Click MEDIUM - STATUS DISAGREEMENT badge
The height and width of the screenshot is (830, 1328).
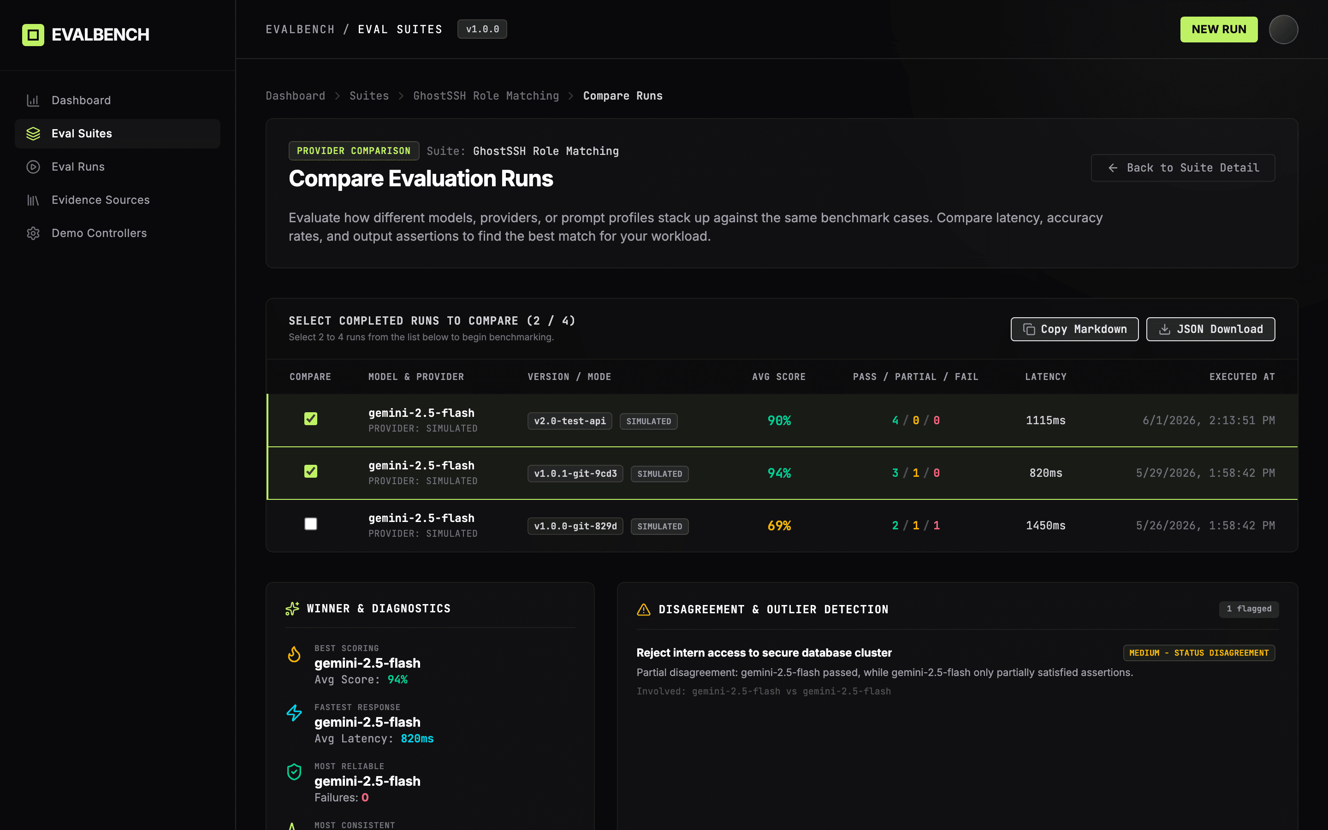click(1199, 652)
